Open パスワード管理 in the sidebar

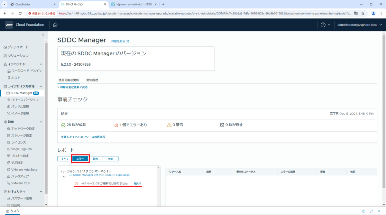[19, 198]
